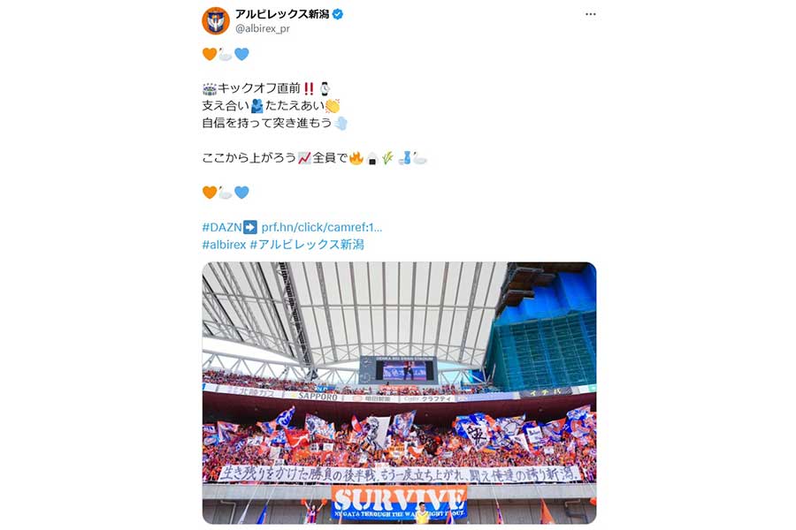Open the three-dot more options menu
796x530 pixels.
click(591, 14)
